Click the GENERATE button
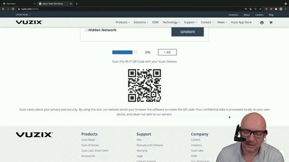 [187, 32]
